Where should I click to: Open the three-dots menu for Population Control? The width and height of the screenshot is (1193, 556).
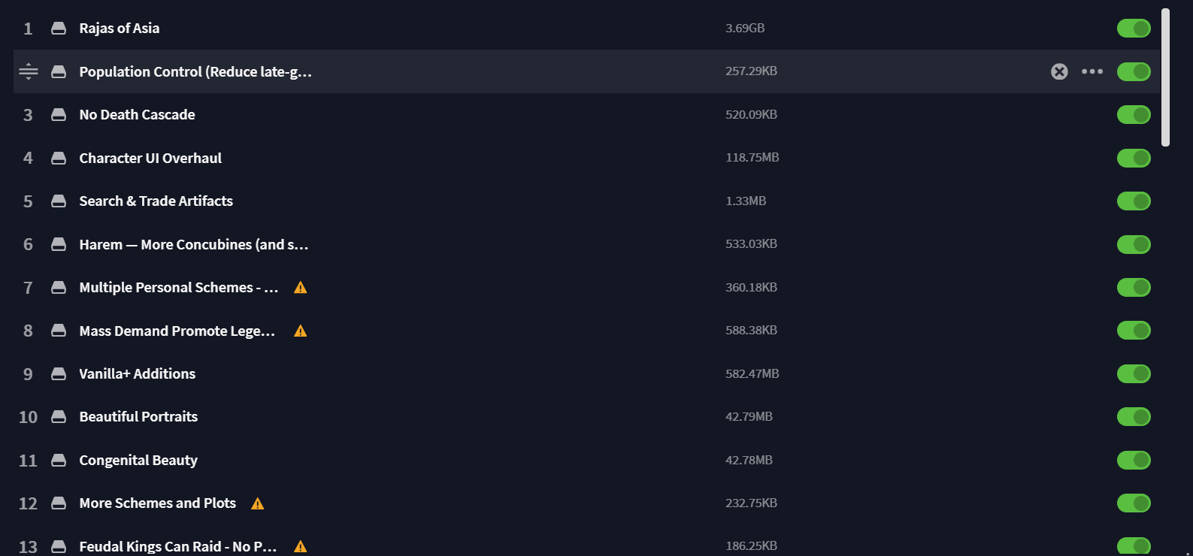coord(1092,71)
